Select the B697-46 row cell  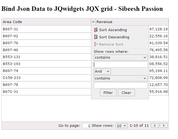(x=46, y=50)
